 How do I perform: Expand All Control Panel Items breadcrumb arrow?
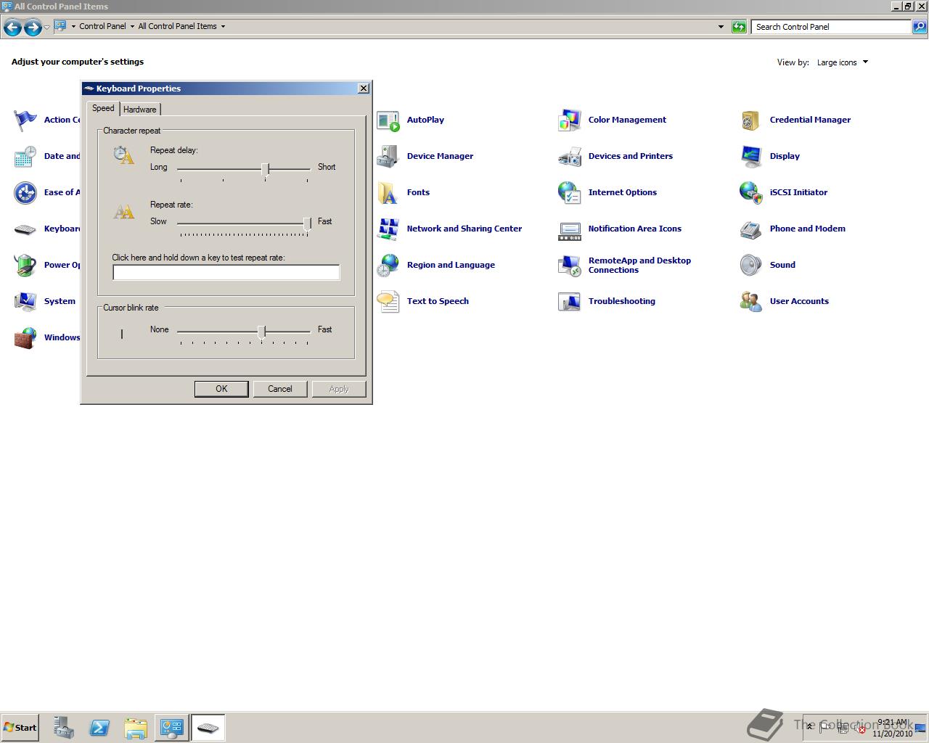223,26
